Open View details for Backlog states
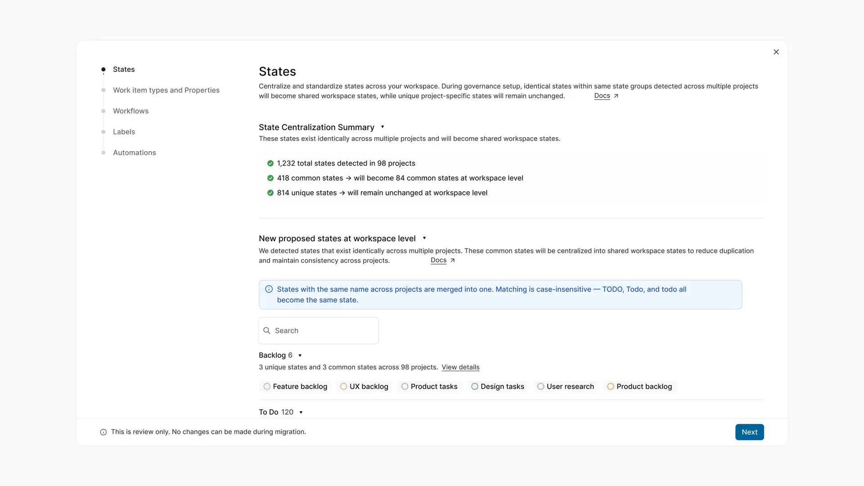Viewport: 864px width, 486px height. (460, 367)
